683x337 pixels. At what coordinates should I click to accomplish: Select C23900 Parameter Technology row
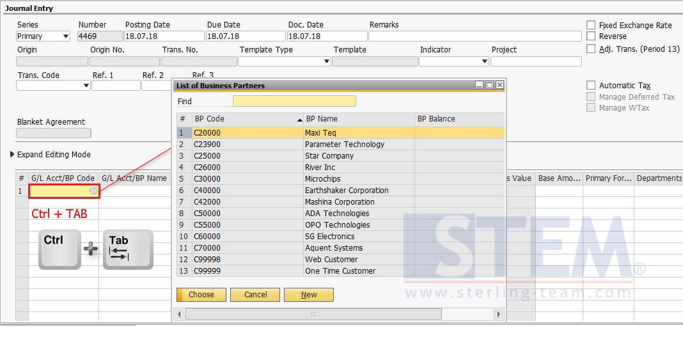(341, 144)
